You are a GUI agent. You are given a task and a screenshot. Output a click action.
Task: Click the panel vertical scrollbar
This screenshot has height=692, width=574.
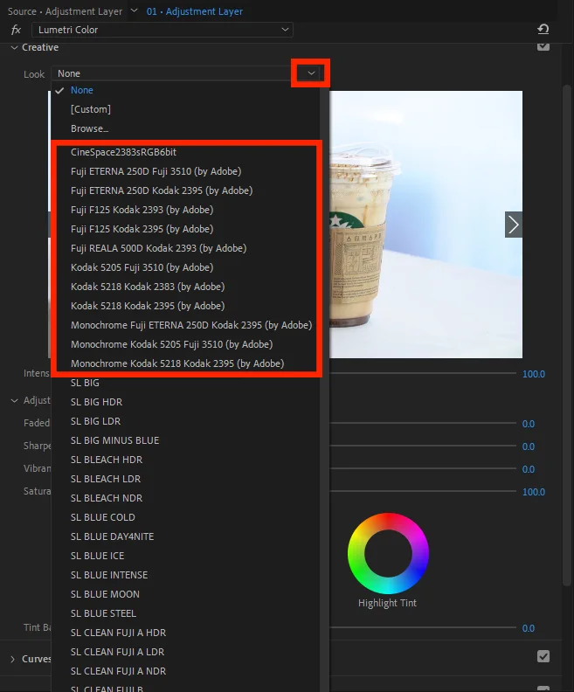567,336
